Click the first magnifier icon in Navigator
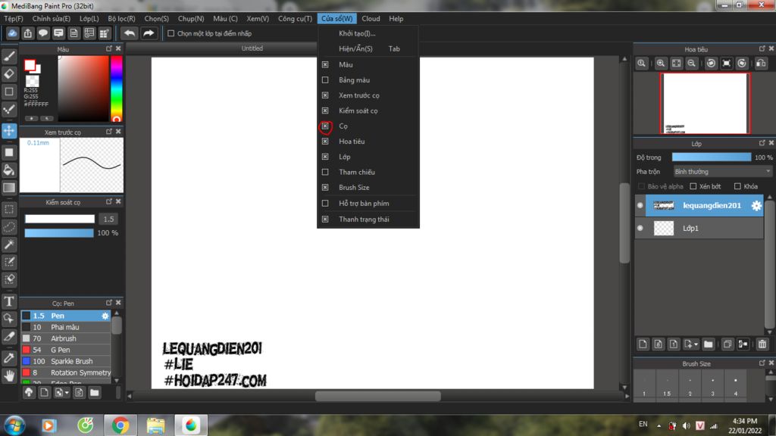This screenshot has height=436, width=776. pyautogui.click(x=641, y=64)
